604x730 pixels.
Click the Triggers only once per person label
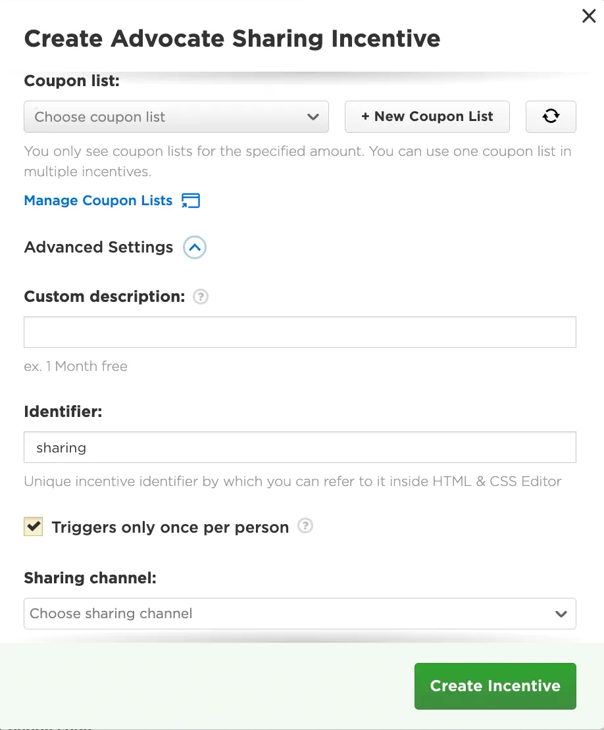pos(170,527)
